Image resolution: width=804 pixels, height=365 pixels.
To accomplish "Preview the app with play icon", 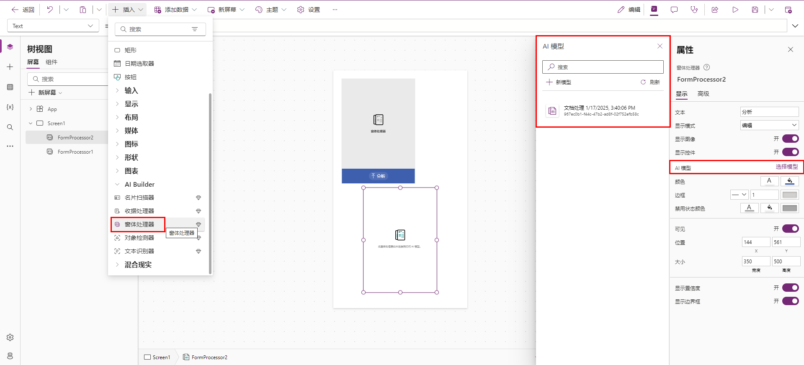I will (735, 10).
